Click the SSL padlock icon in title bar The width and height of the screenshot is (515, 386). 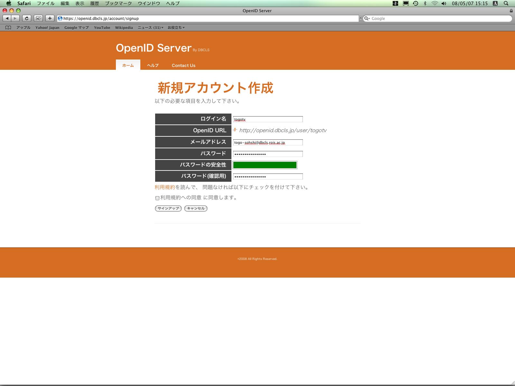coord(511,11)
